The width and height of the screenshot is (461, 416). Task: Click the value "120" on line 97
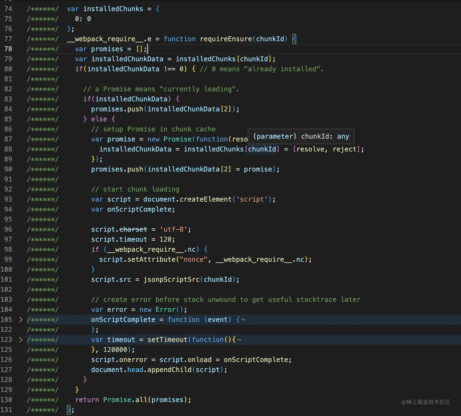(x=166, y=239)
